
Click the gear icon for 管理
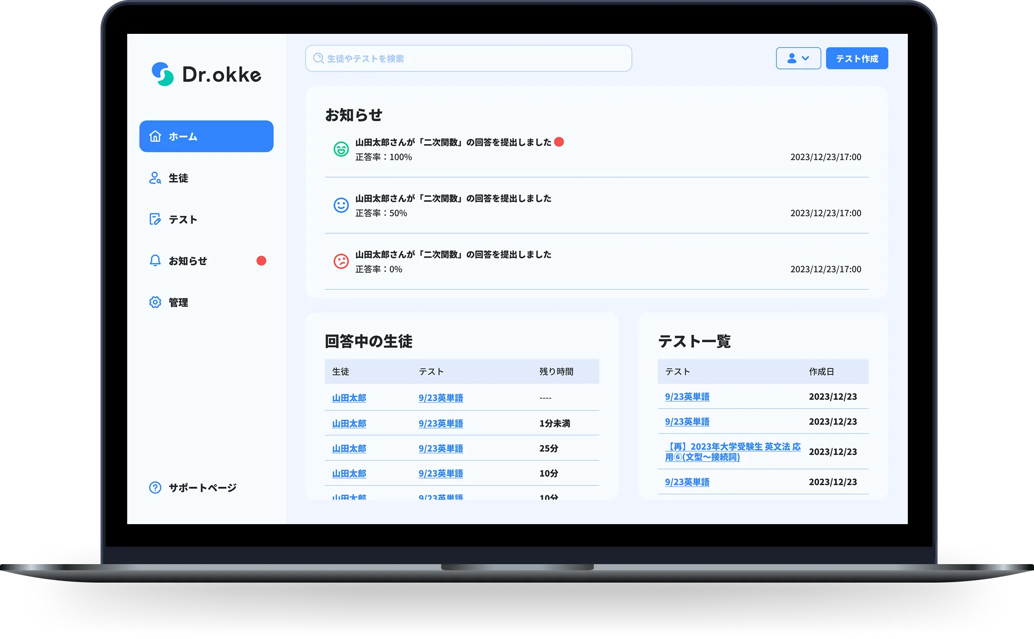click(155, 302)
